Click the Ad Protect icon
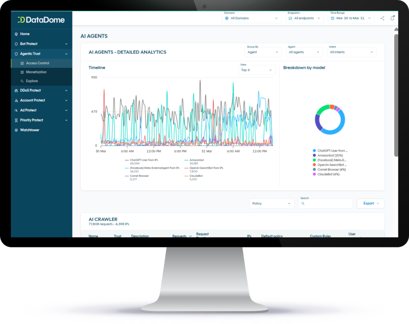This screenshot has height=324, width=409. pyautogui.click(x=16, y=110)
